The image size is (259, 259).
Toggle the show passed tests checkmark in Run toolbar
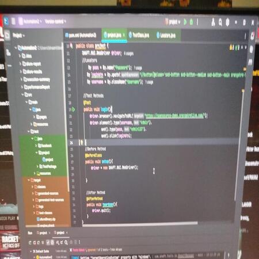pos(48,242)
